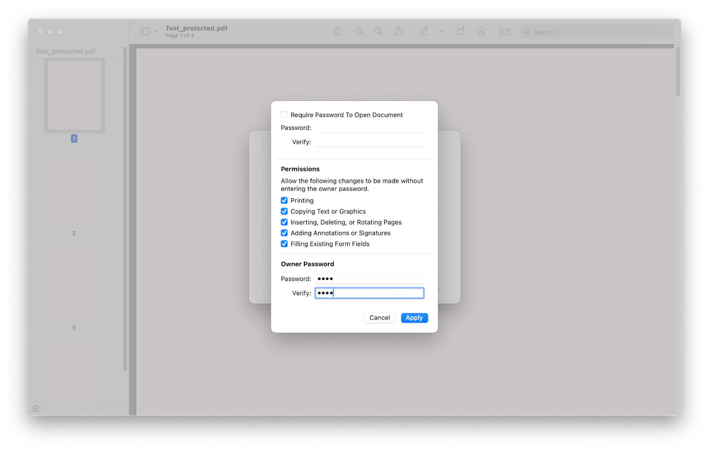This screenshot has width=709, height=452.
Task: Zoom in on the document
Action: (378, 31)
